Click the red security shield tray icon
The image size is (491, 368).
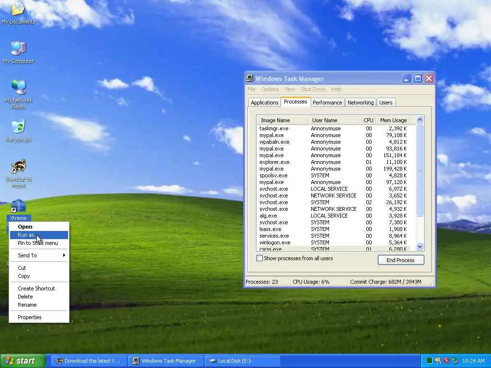click(x=446, y=361)
